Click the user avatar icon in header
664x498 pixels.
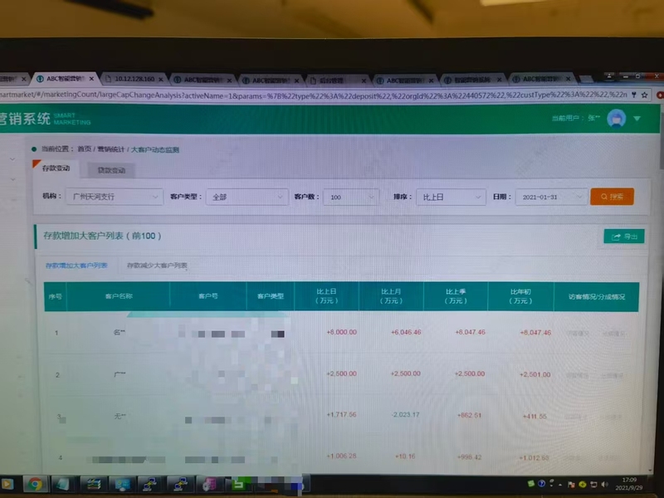(616, 119)
